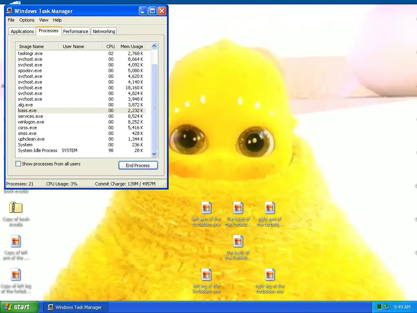Open the Help menu
The width and height of the screenshot is (417, 313).
point(57,20)
